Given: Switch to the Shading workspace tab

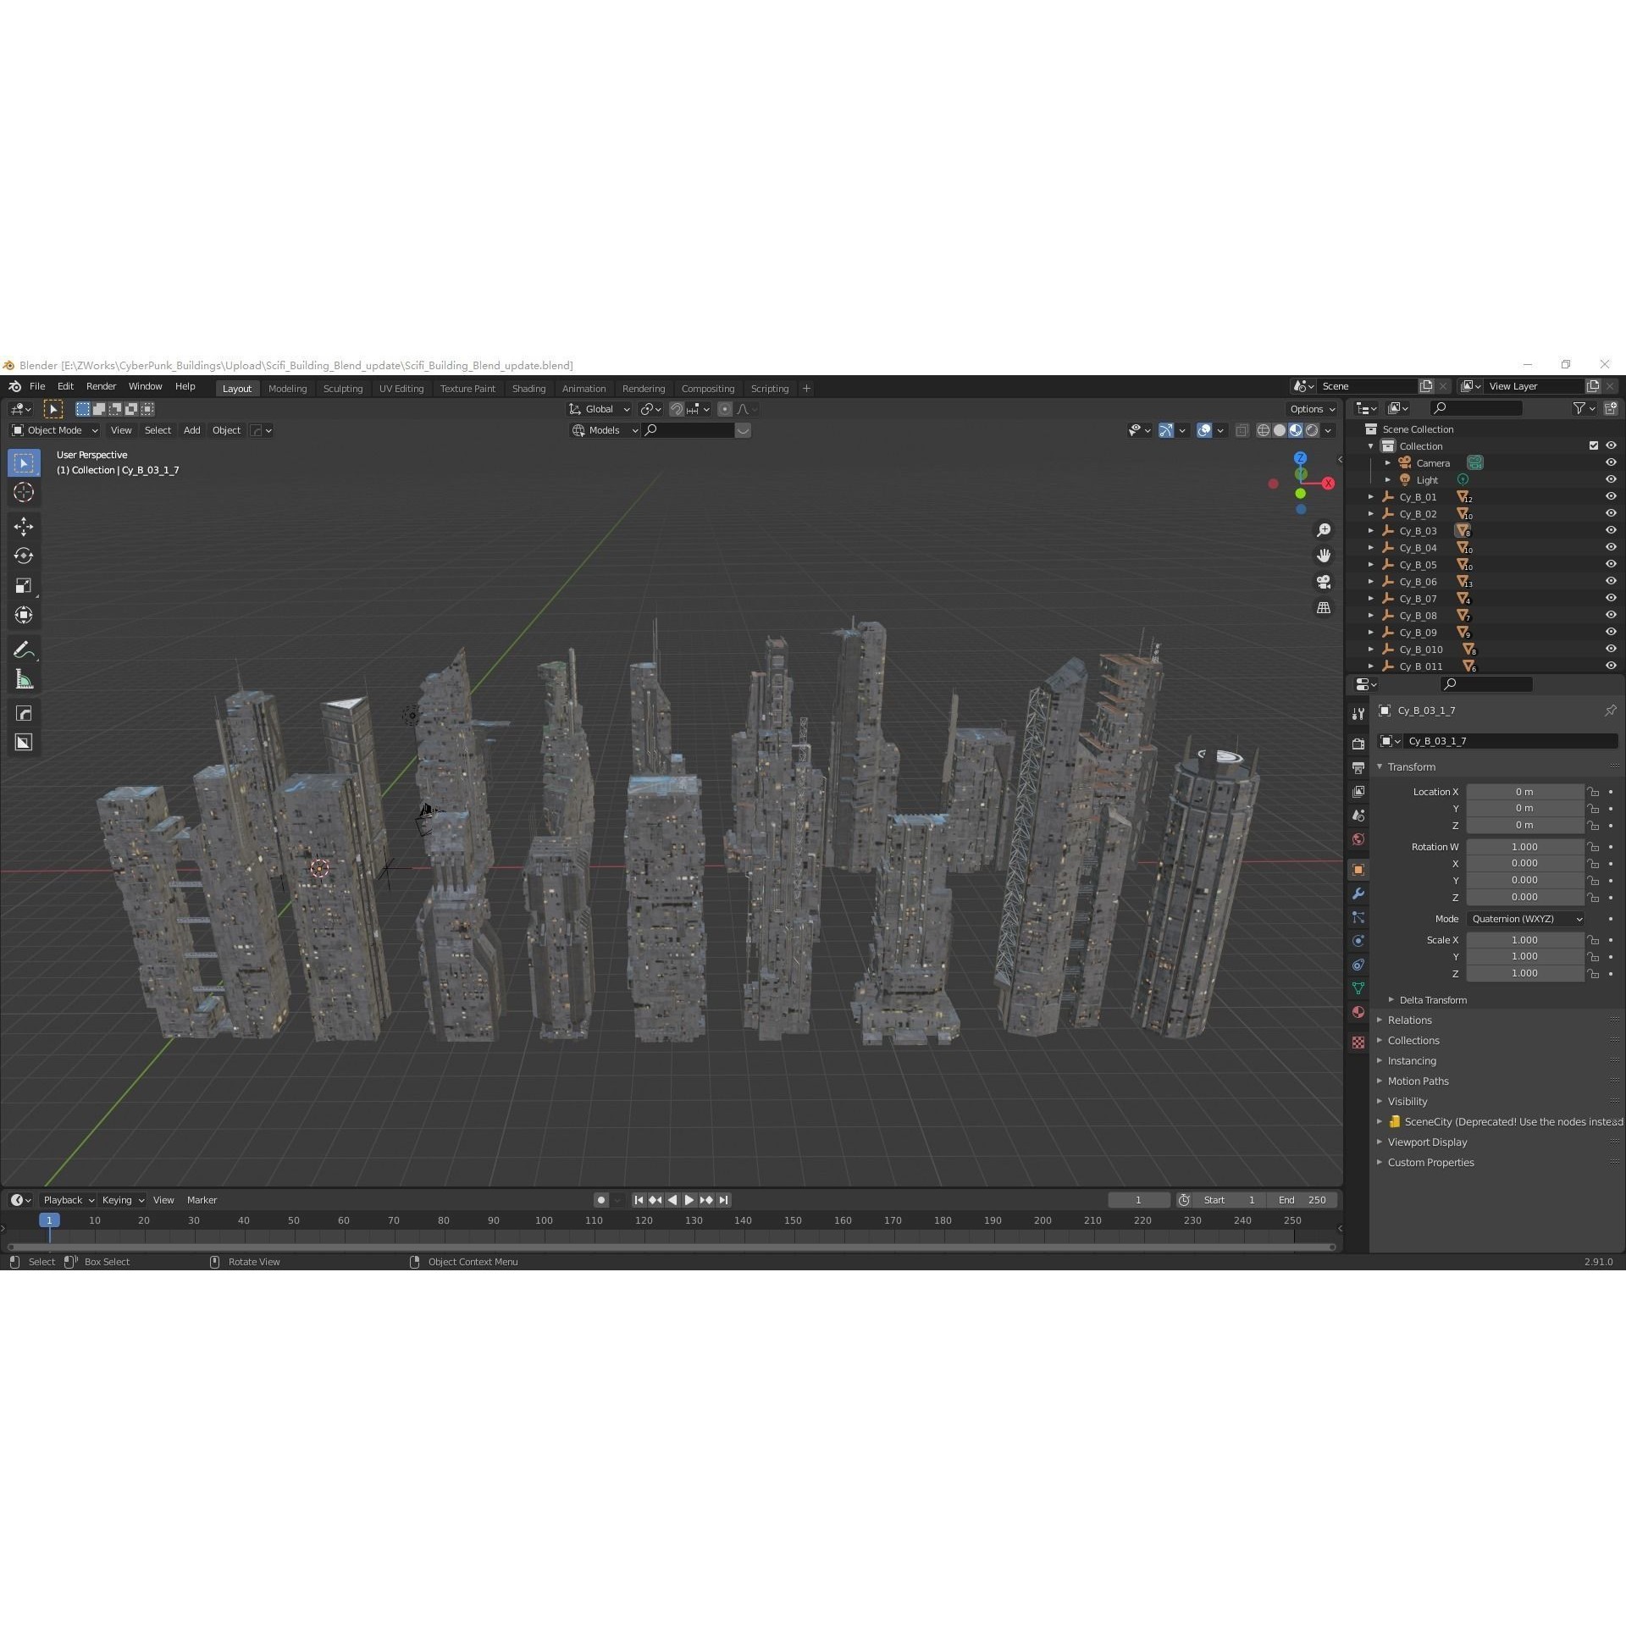Looking at the screenshot, I should 528,388.
